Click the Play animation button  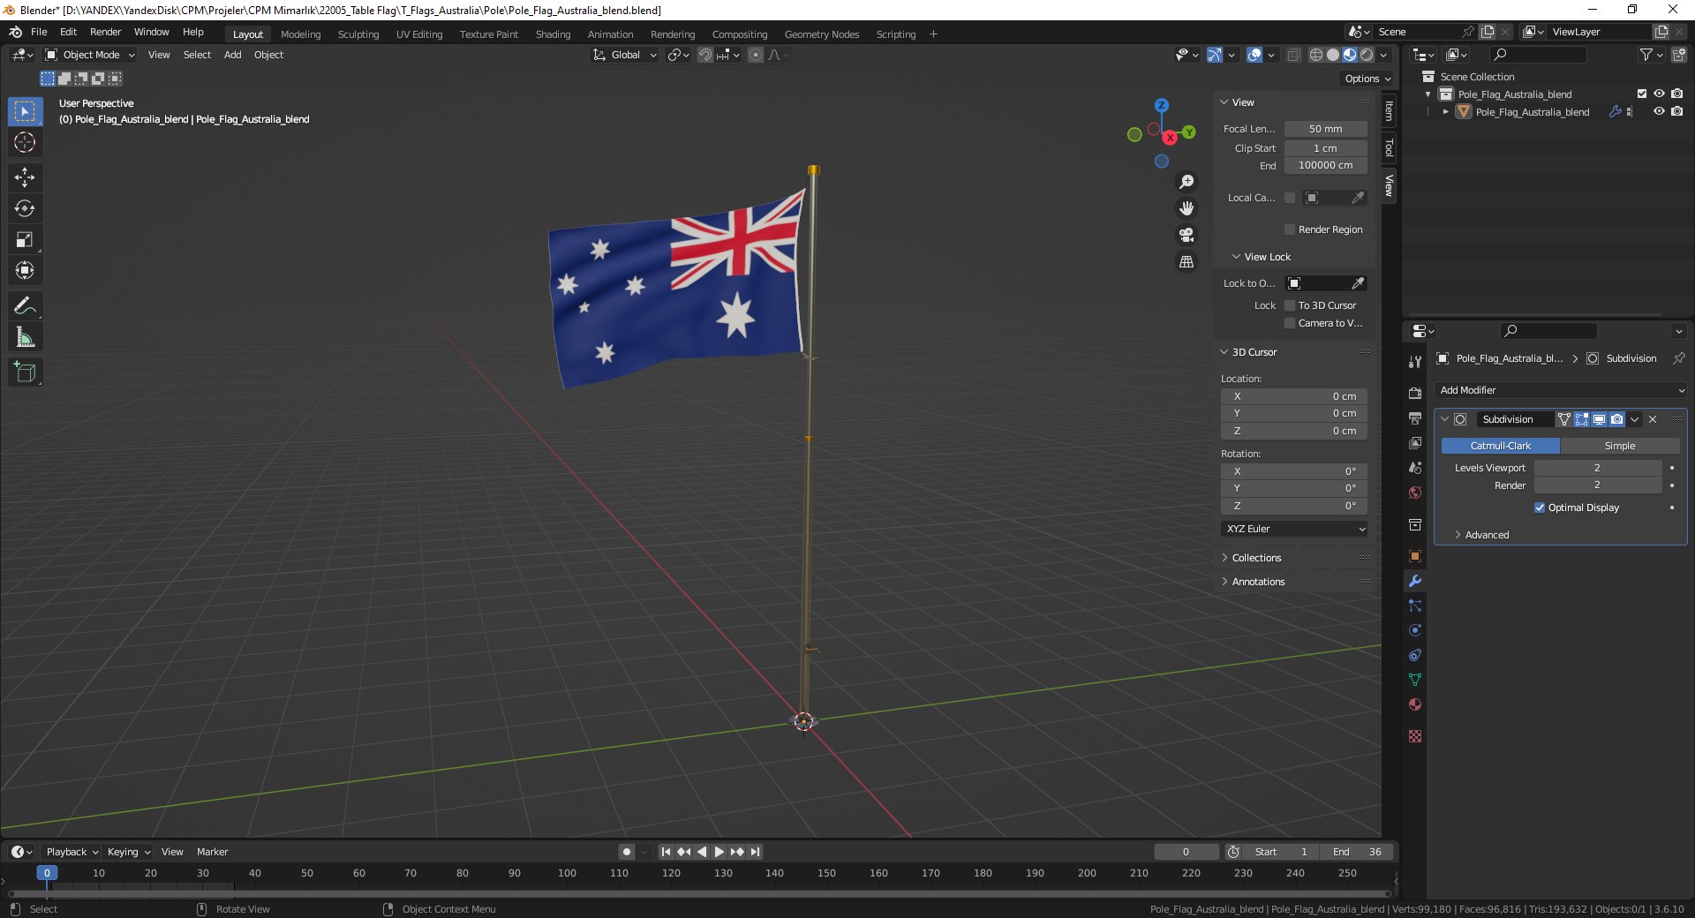(x=719, y=852)
